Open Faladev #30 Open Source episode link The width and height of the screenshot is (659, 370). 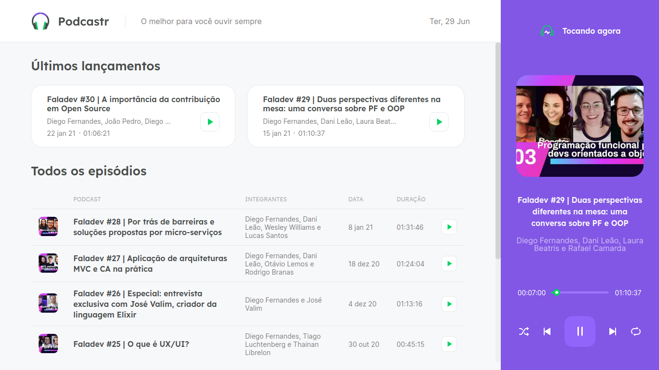click(x=134, y=104)
